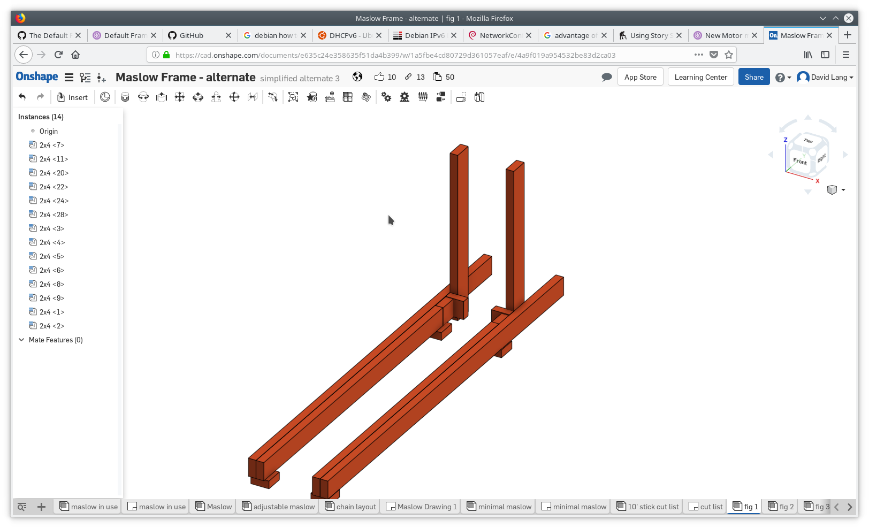The height and width of the screenshot is (528, 869).
Task: Reload the page in Firefox
Action: [58, 55]
